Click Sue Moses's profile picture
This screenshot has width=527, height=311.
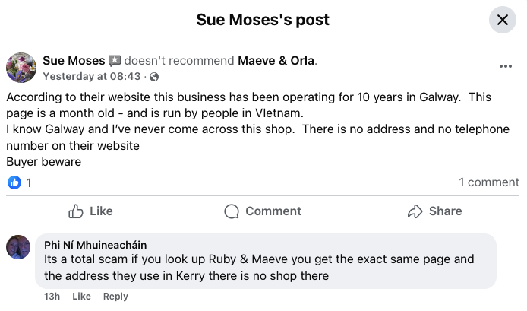click(21, 68)
